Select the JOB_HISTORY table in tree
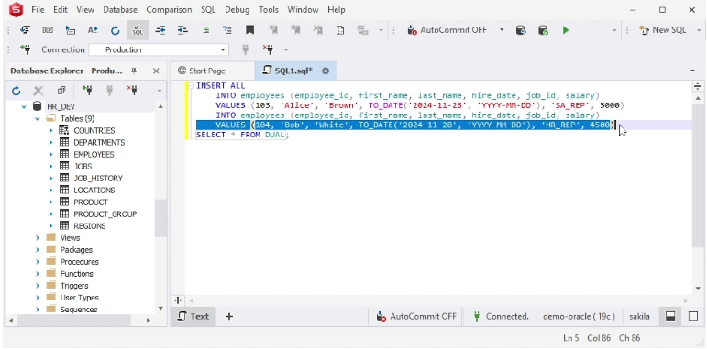The image size is (707, 349). (98, 179)
